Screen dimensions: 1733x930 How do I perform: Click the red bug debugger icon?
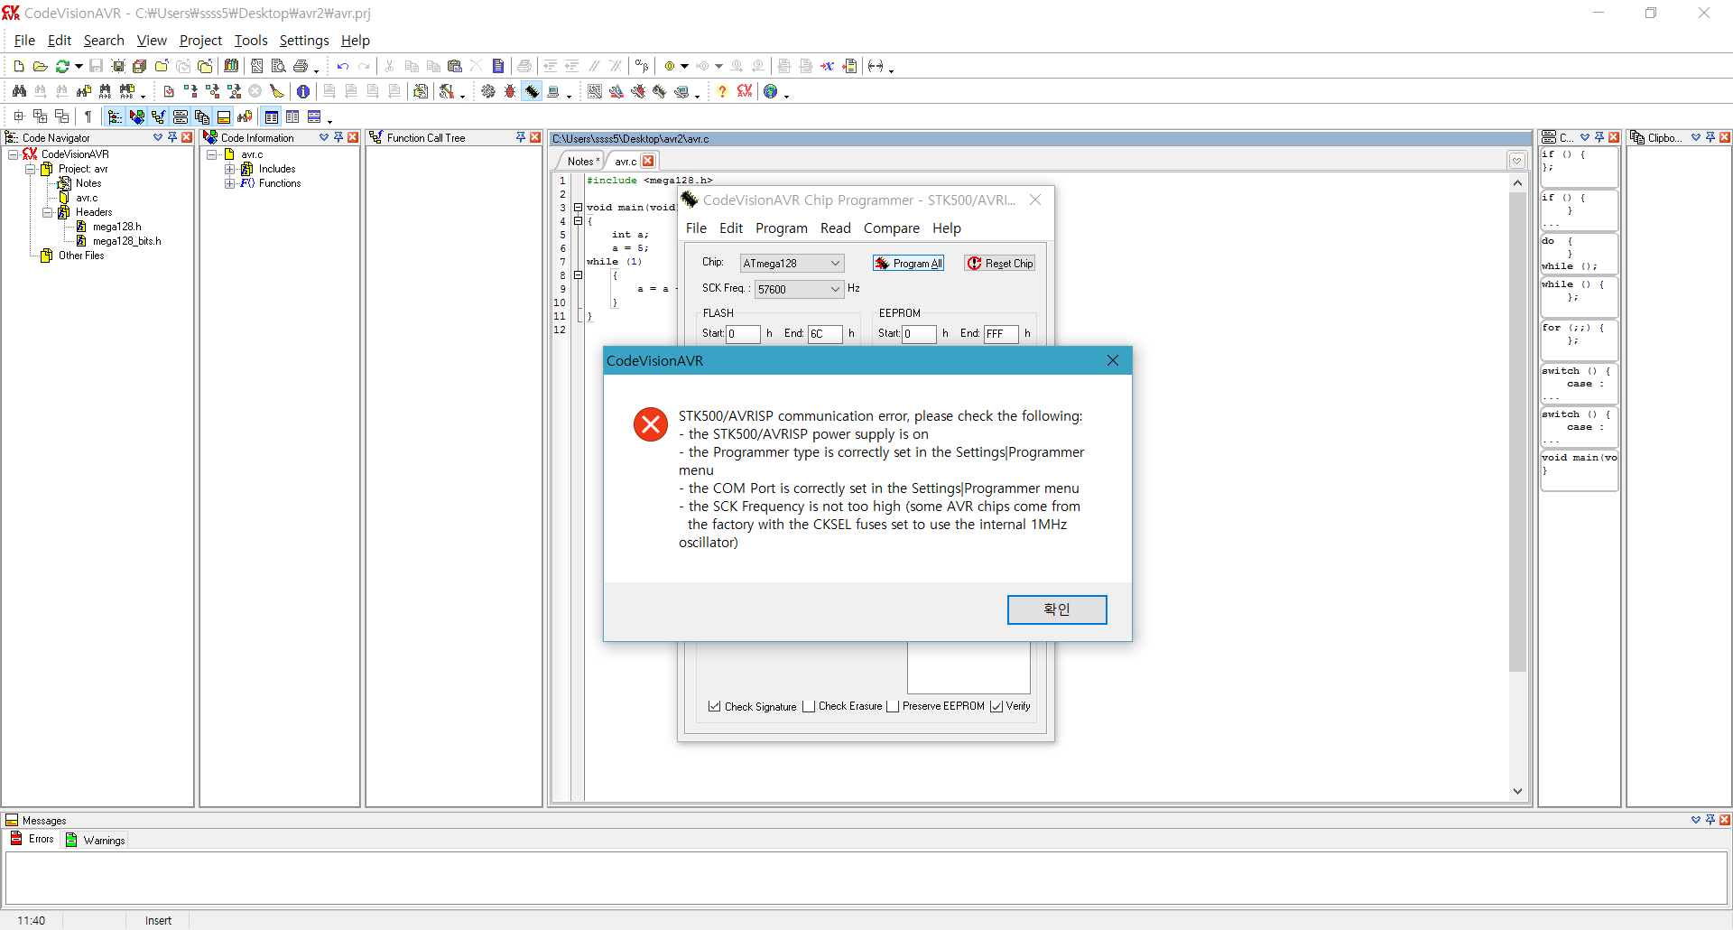[x=510, y=91]
